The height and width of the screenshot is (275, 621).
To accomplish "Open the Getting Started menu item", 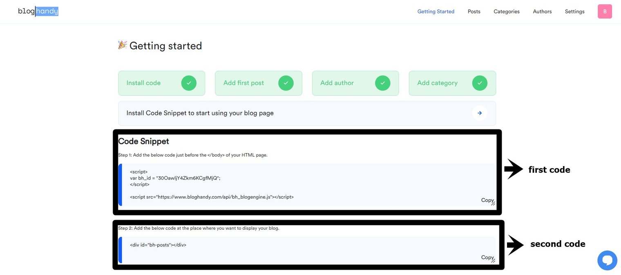I will coord(436,11).
